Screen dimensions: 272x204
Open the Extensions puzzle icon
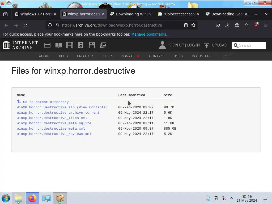(x=246, y=25)
